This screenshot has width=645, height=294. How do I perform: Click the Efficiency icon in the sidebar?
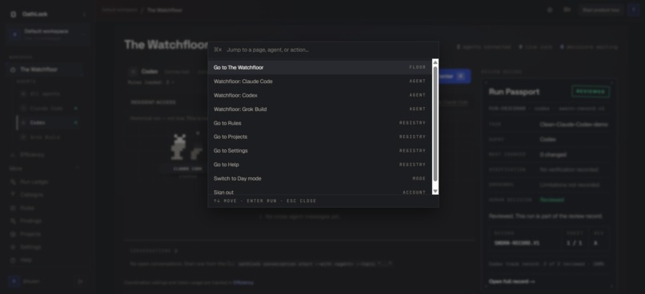point(13,155)
